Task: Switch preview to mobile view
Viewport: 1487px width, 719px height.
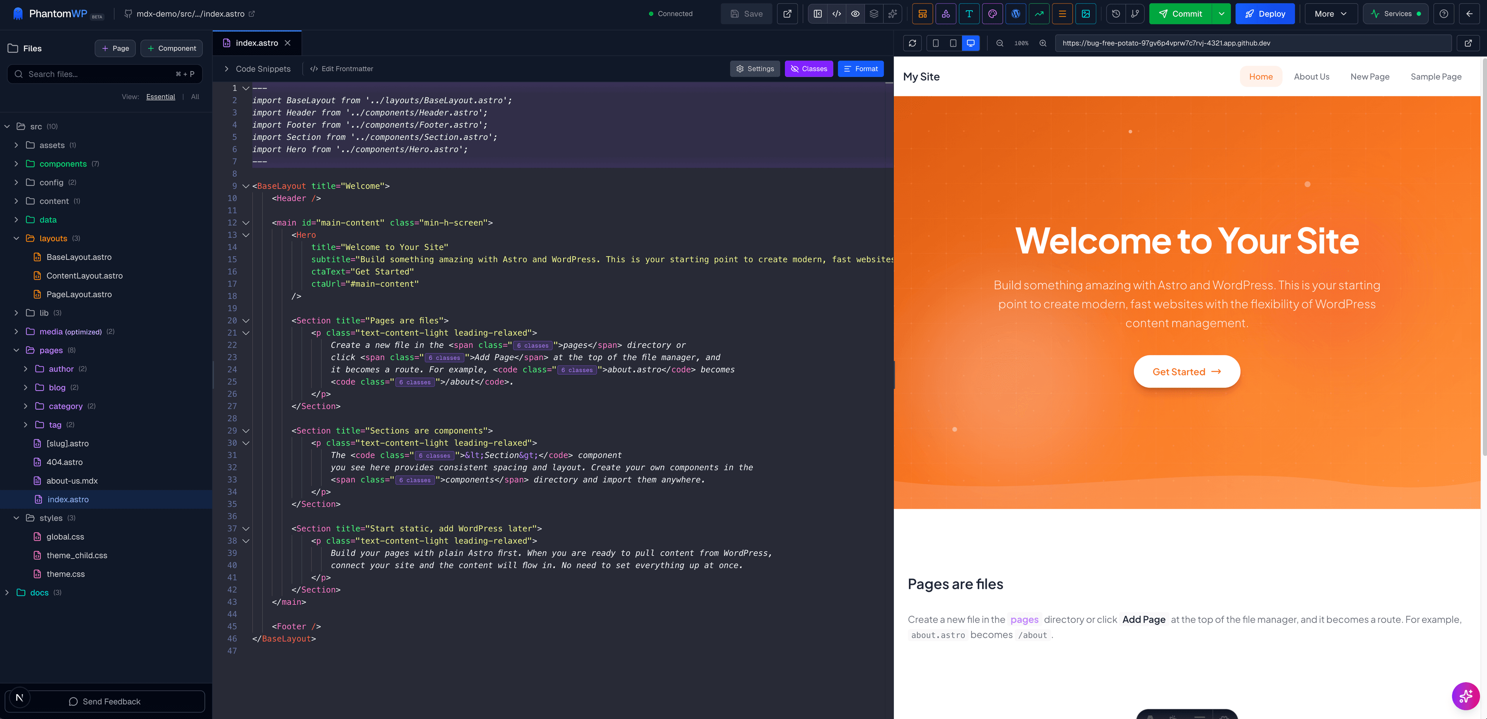Action: click(936, 43)
